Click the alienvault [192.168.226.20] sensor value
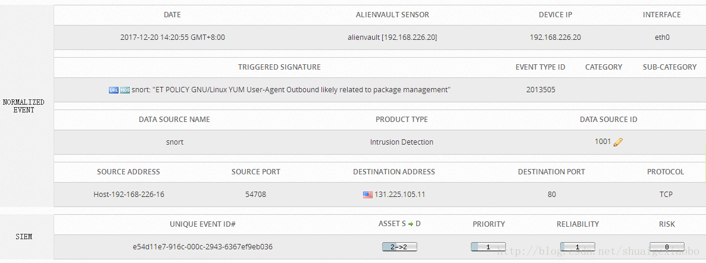This screenshot has width=706, height=263. [392, 37]
